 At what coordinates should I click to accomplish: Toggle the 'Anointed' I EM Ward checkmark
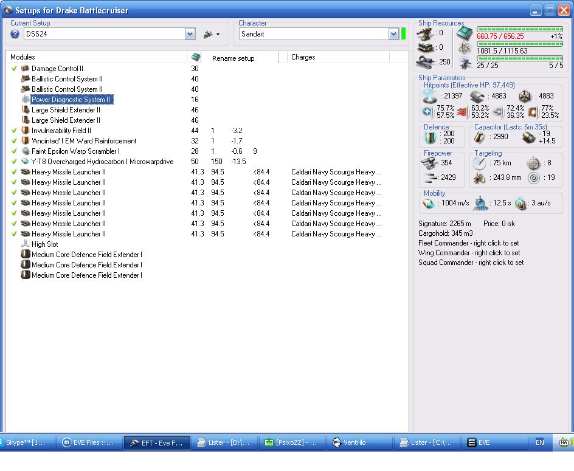coord(14,140)
